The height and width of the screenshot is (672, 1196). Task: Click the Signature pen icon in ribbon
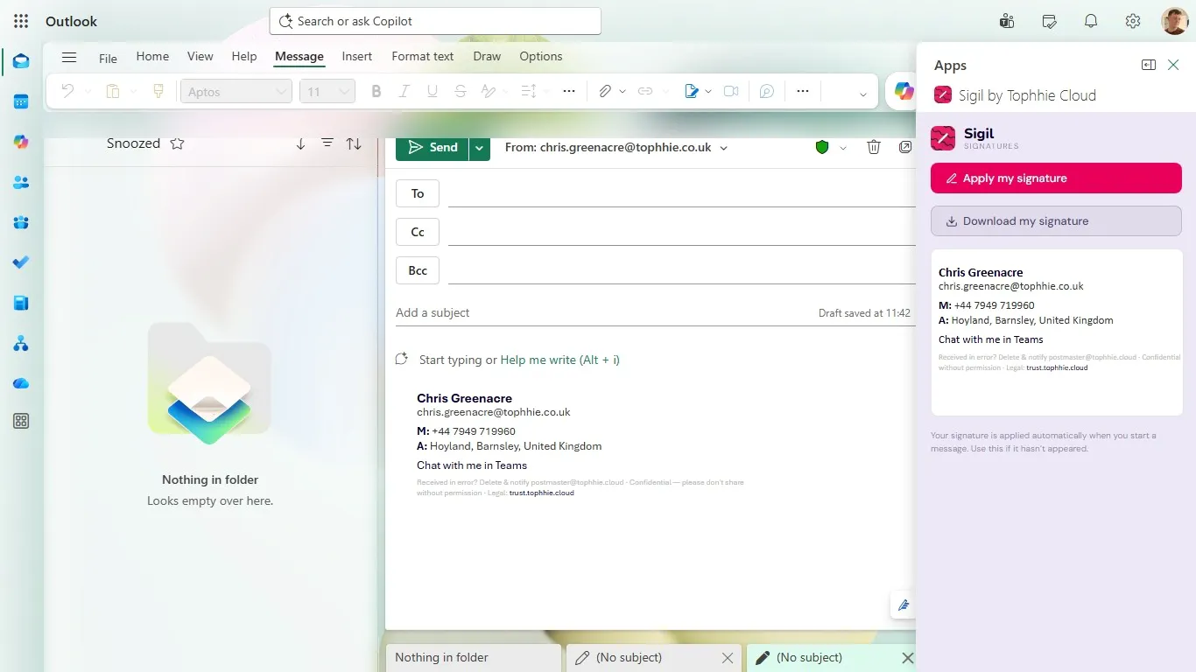point(692,91)
